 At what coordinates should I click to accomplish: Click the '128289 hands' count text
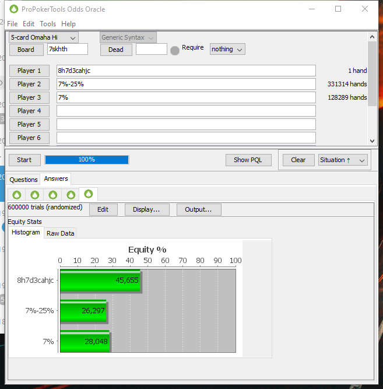coord(347,97)
